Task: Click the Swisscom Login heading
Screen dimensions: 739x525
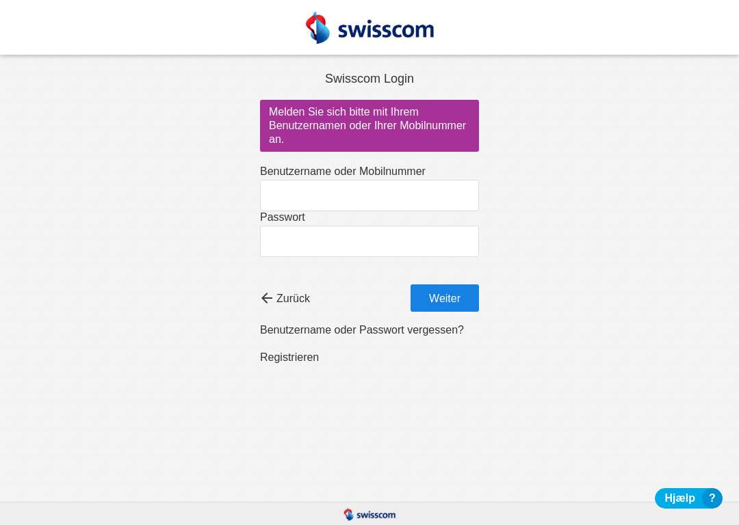Action: click(x=369, y=79)
